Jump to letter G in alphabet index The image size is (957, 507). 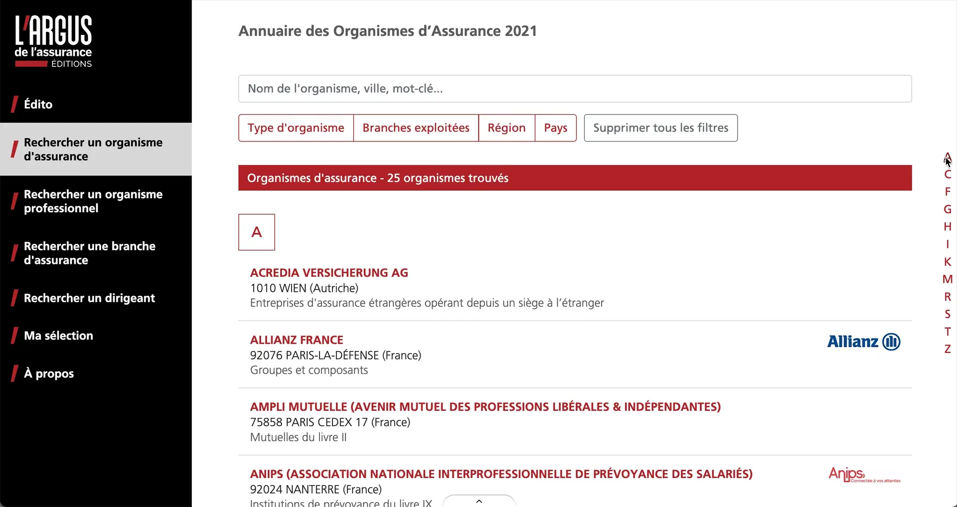tap(948, 209)
